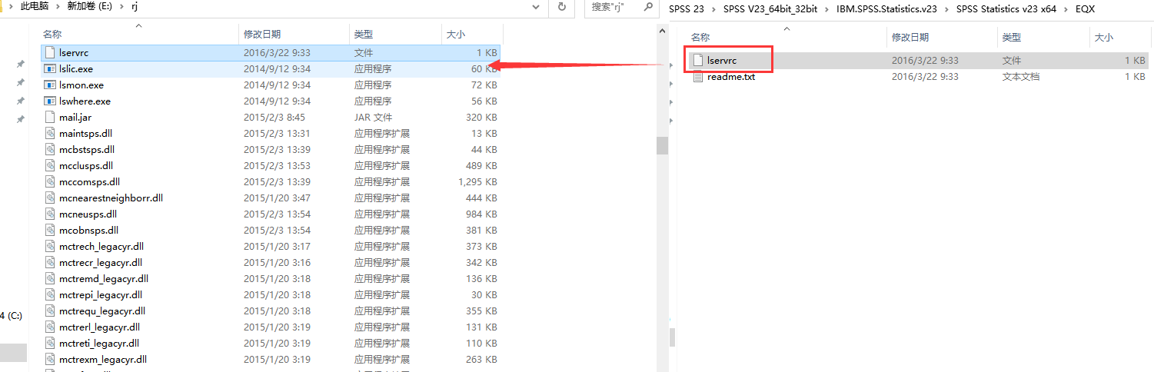Expand chevron after SPSS Statistics v23 x64 breadcrumb
1154x372 pixels.
[1066, 9]
